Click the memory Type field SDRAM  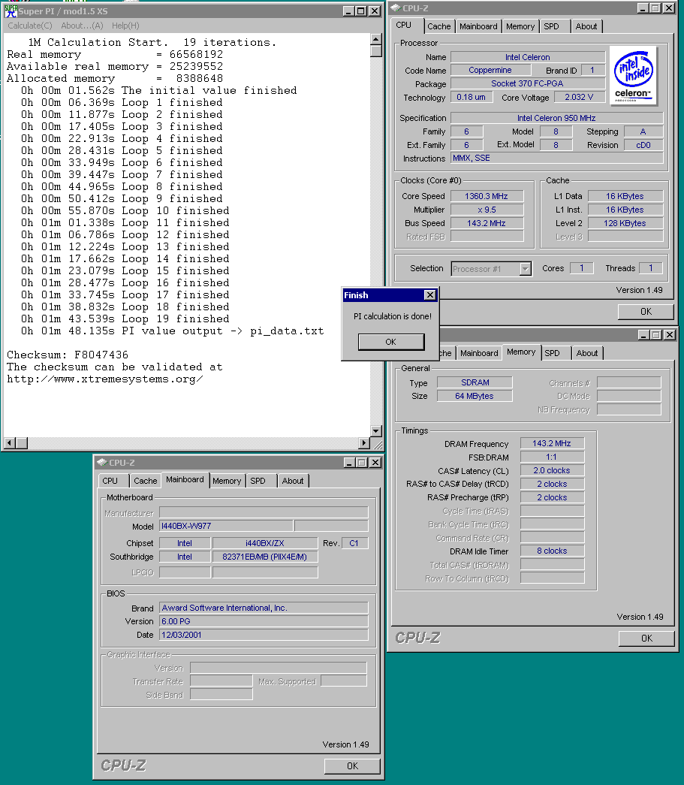475,382
